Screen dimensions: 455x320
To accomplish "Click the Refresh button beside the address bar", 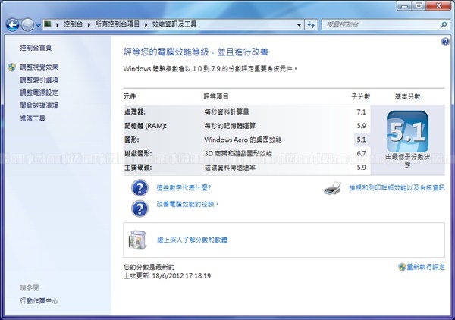I will click(x=311, y=25).
